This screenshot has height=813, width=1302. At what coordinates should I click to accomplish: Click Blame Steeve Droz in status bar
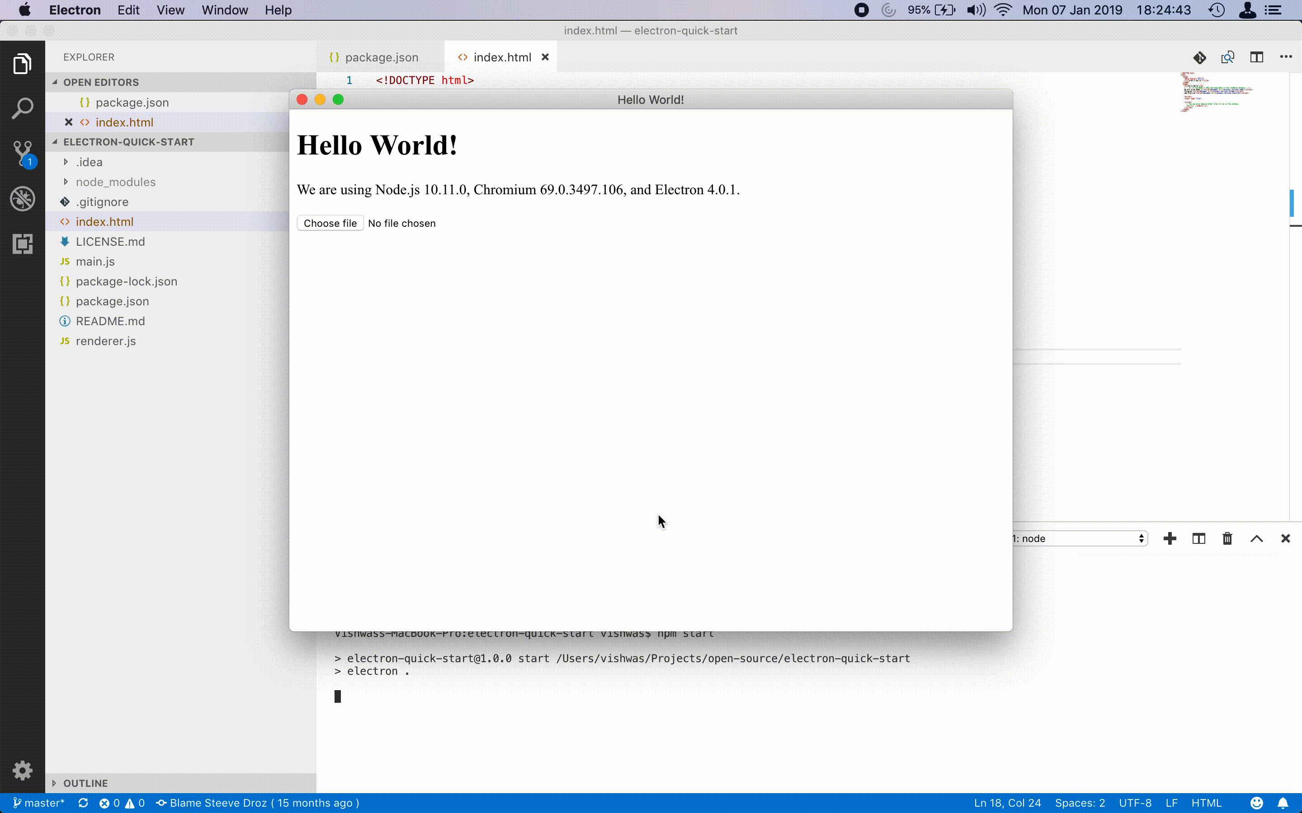point(258,803)
